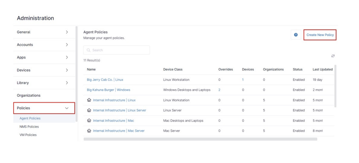Click home icon beside Internal Infrastructure | Linux Server
Image resolution: width=359 pixels, height=163 pixels.
89,110
